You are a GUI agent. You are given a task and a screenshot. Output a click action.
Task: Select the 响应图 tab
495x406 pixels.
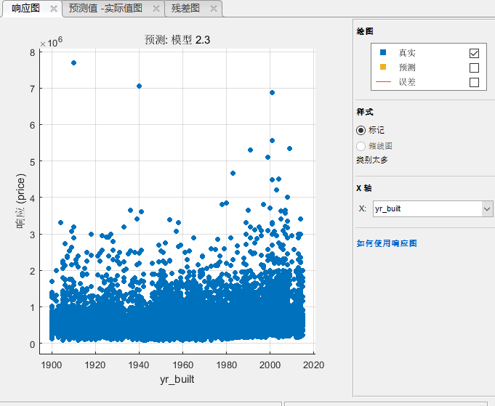(25, 9)
